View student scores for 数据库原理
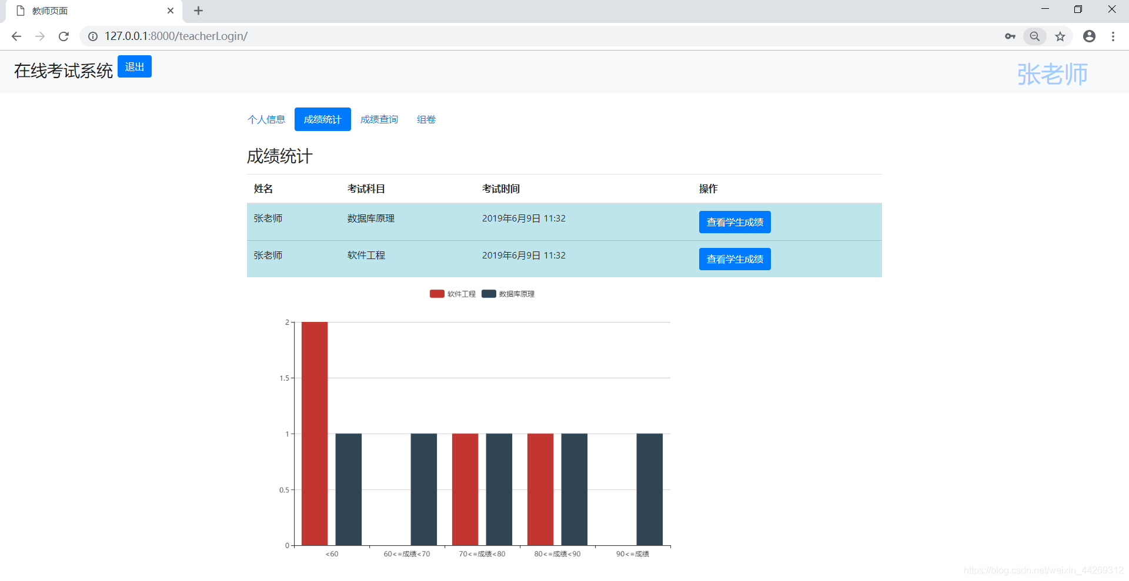The image size is (1129, 581). (734, 222)
